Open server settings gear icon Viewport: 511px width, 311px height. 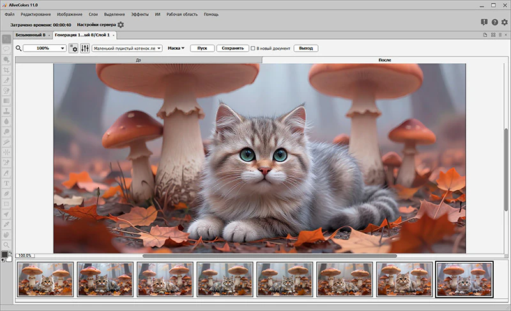point(121,25)
